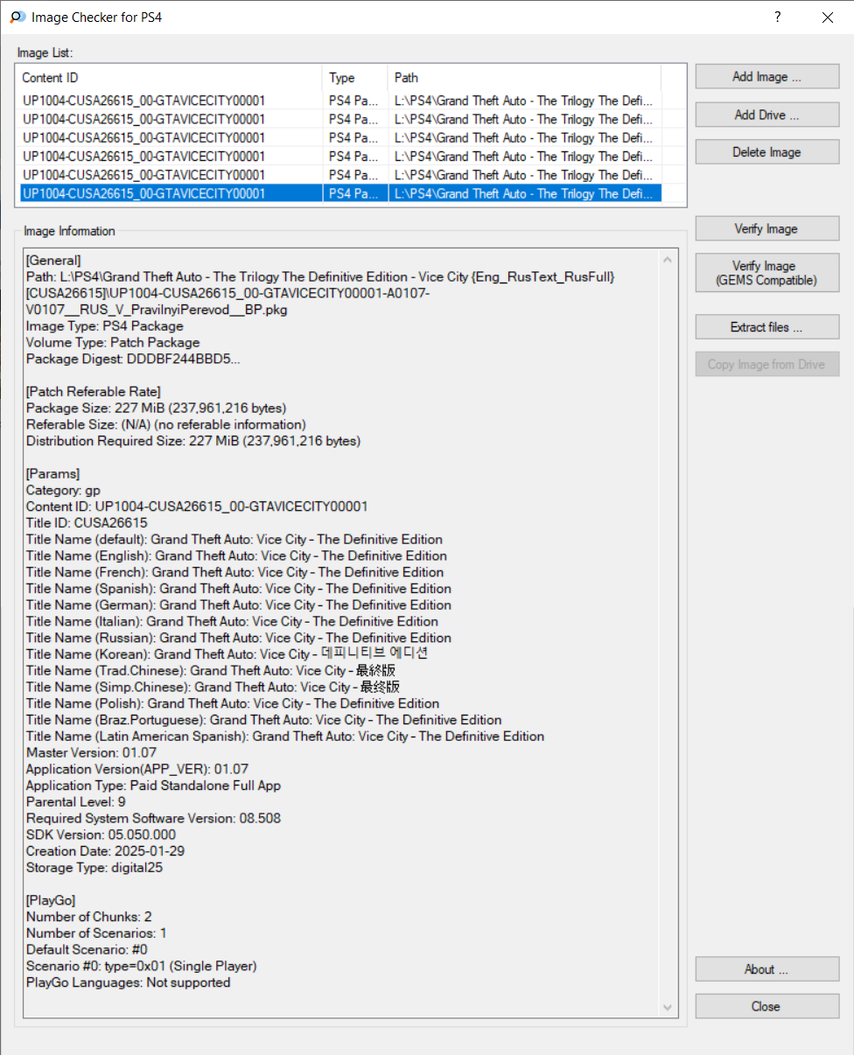Click the Category: gp line
Viewport: 854px width, 1055px height.
[x=63, y=490]
